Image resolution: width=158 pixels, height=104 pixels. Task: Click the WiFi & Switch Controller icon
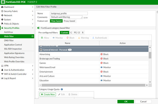click(2, 74)
